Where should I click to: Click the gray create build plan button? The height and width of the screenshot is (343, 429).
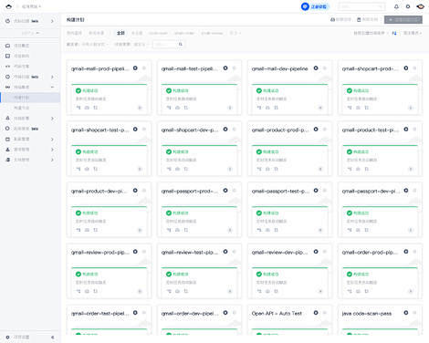[x=403, y=20]
